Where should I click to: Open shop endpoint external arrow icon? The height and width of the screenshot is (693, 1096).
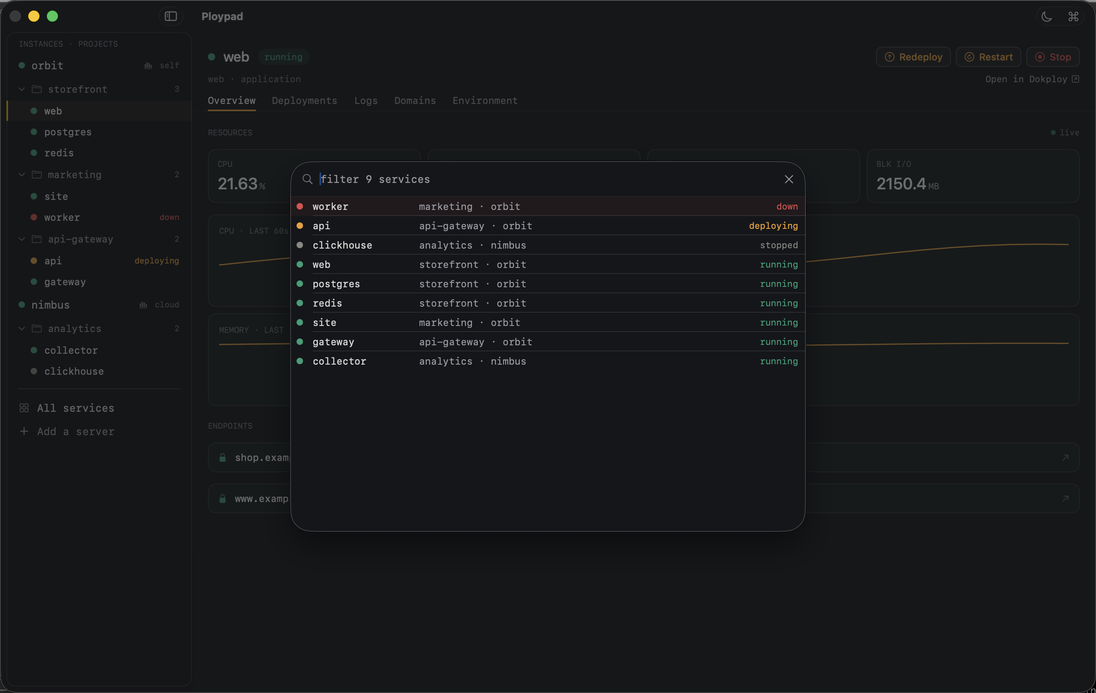pos(1065,457)
